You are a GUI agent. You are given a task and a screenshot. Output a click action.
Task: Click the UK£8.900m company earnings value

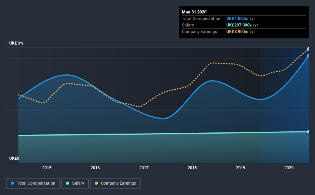[x=237, y=31]
